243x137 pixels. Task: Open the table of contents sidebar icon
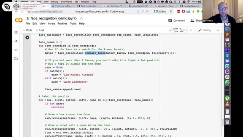[x=16, y=32]
